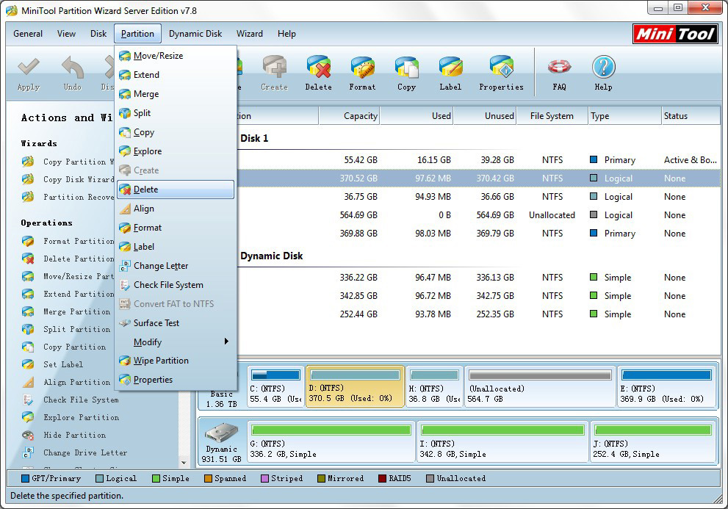Screen dimensions: 728x509
Task: Sort by Capacity column header
Action: pyautogui.click(x=349, y=116)
